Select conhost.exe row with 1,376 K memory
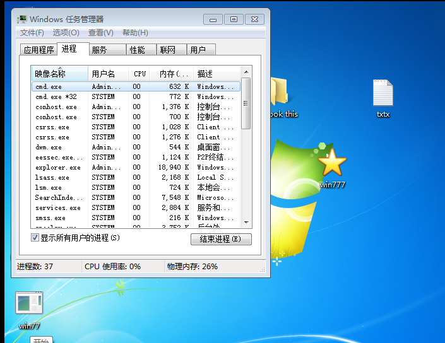The image size is (445, 343). click(x=136, y=107)
